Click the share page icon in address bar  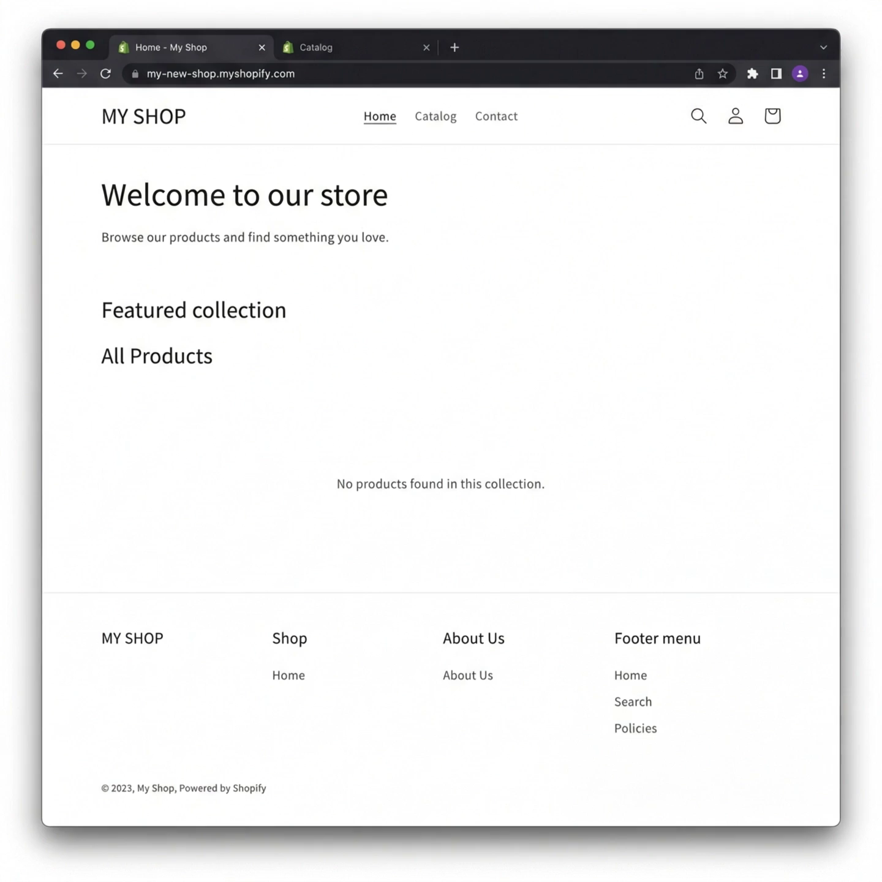pyautogui.click(x=699, y=73)
